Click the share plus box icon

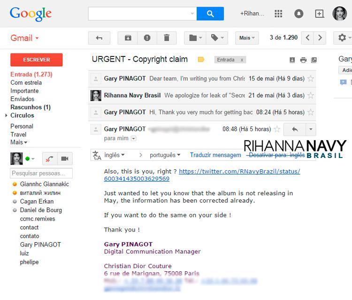point(319,14)
